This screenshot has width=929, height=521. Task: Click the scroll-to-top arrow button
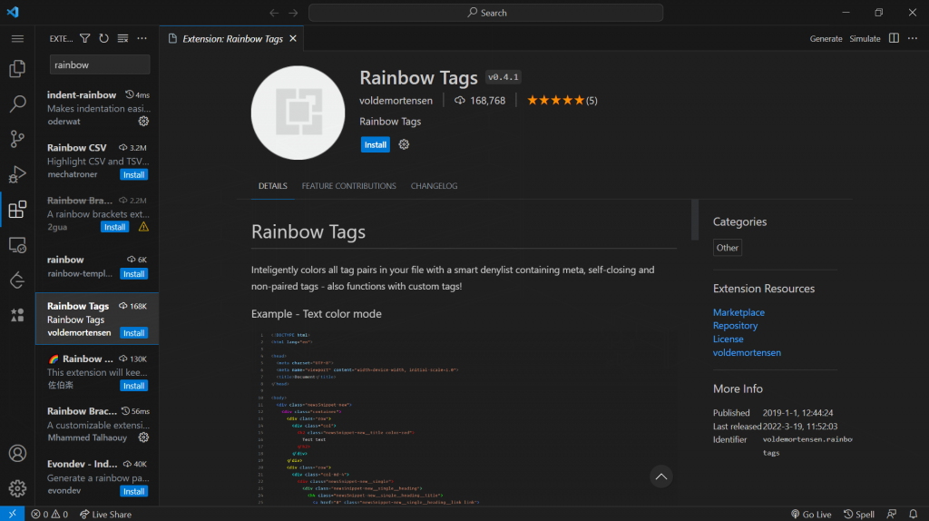pos(661,476)
